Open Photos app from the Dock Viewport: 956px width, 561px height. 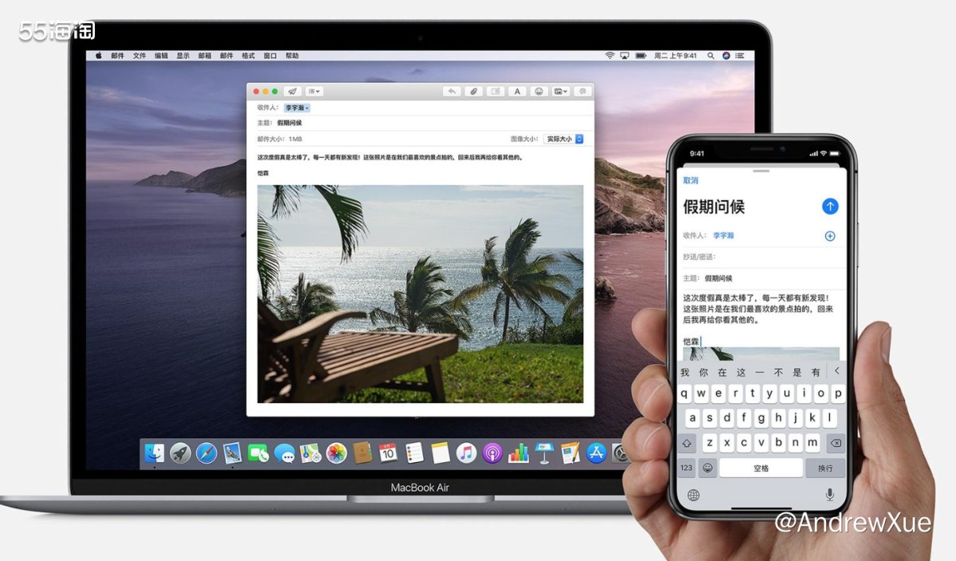point(336,453)
